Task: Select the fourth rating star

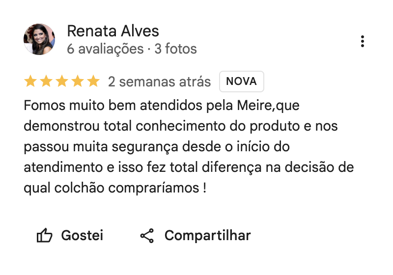Action: tap(78, 82)
